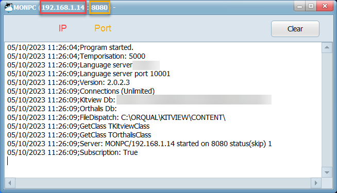Click the 'Connections (Unlimited)' log line
This screenshot has height=193, width=337.
click(x=81, y=91)
